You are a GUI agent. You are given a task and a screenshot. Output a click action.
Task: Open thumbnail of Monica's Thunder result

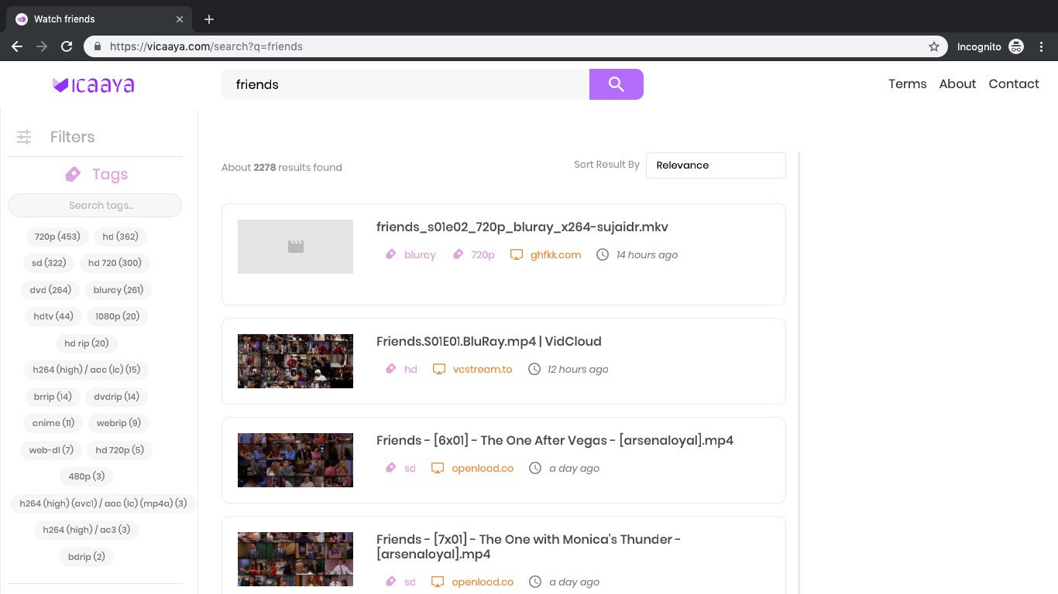click(295, 559)
